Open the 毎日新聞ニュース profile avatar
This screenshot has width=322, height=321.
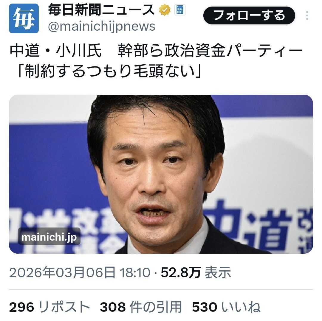coord(24,18)
